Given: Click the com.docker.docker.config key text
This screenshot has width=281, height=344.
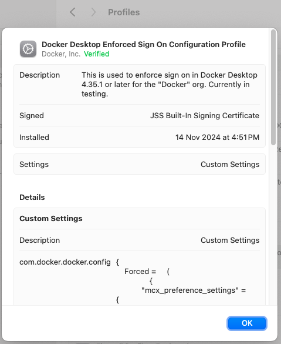Looking at the screenshot, I should coord(65,262).
